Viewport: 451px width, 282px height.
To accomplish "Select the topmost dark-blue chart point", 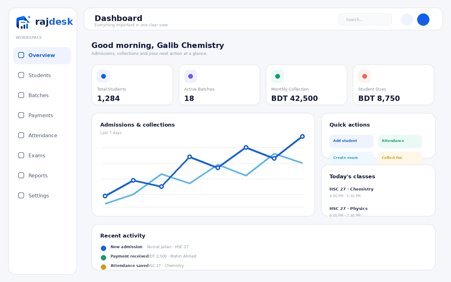I will click(x=302, y=136).
